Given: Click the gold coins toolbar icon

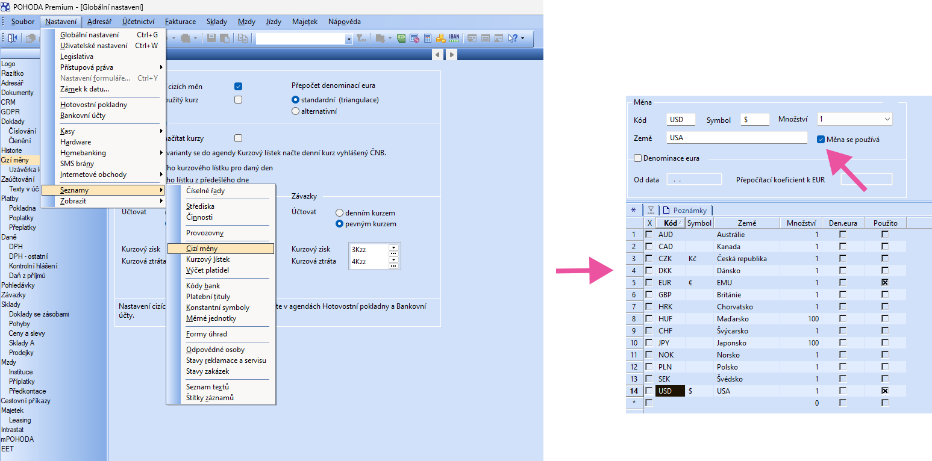Looking at the screenshot, I should point(441,38).
